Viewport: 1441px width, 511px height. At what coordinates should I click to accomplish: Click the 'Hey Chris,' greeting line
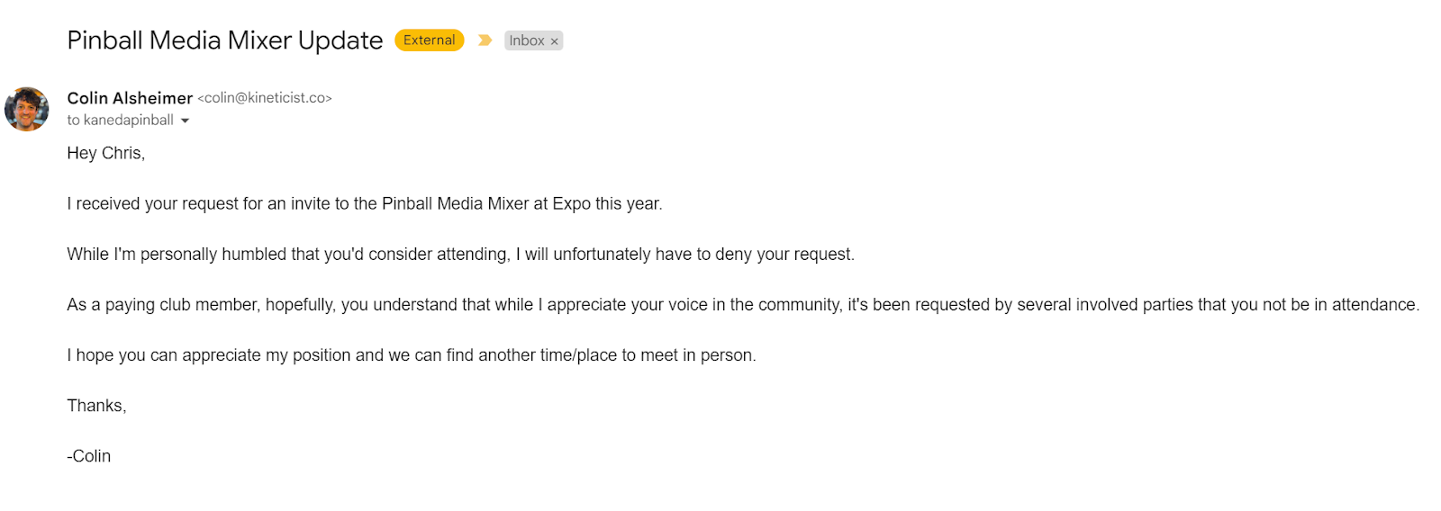pos(105,153)
